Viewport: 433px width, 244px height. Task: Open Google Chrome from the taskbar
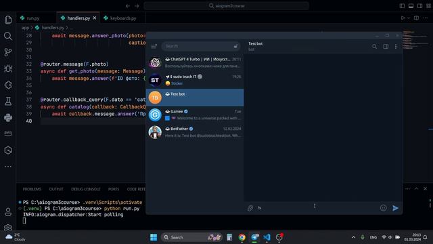coord(242,237)
